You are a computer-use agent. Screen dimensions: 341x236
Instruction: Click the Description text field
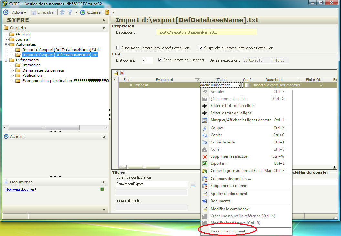pos(206,32)
